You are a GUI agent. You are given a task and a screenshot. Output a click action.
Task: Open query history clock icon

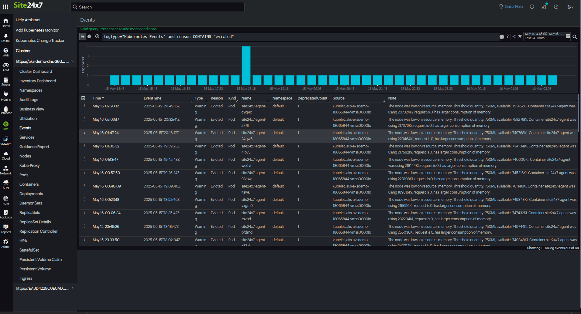click(97, 36)
